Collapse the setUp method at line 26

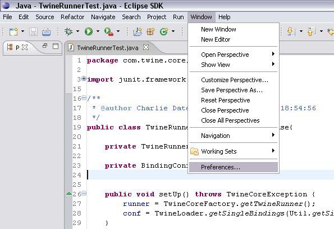84,194
